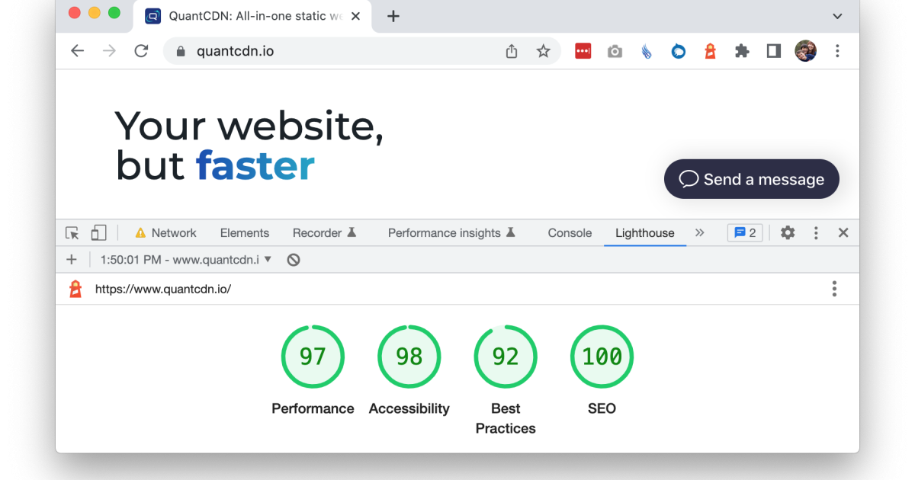Click the Best Practices score gauge 92
915x480 pixels.
coord(506,357)
